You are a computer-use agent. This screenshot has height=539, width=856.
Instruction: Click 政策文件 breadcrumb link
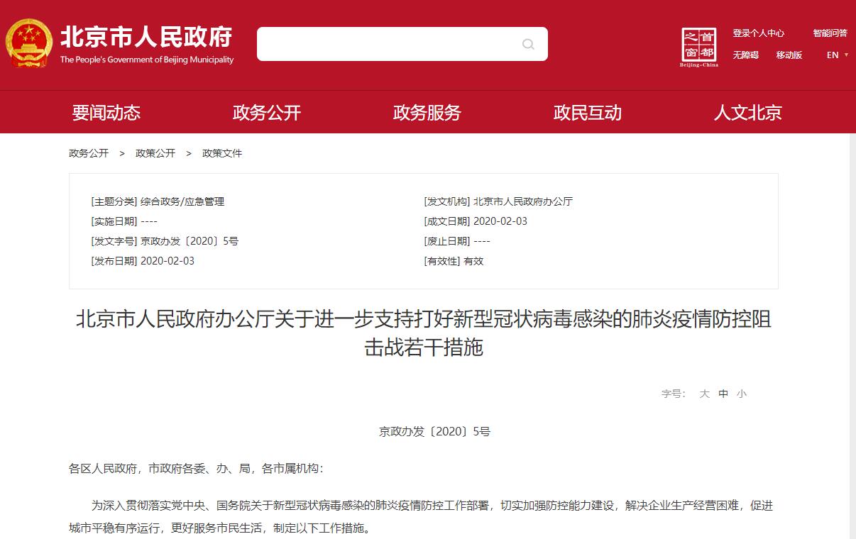coord(222,153)
